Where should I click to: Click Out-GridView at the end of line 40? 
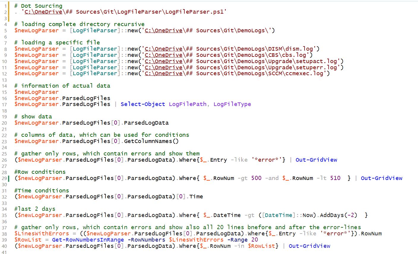pos(309,246)
